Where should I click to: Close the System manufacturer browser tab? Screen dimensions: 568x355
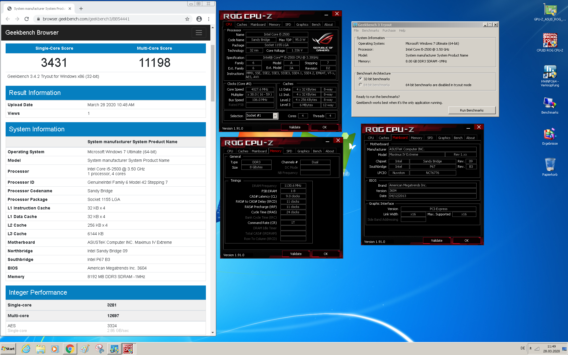(70, 9)
